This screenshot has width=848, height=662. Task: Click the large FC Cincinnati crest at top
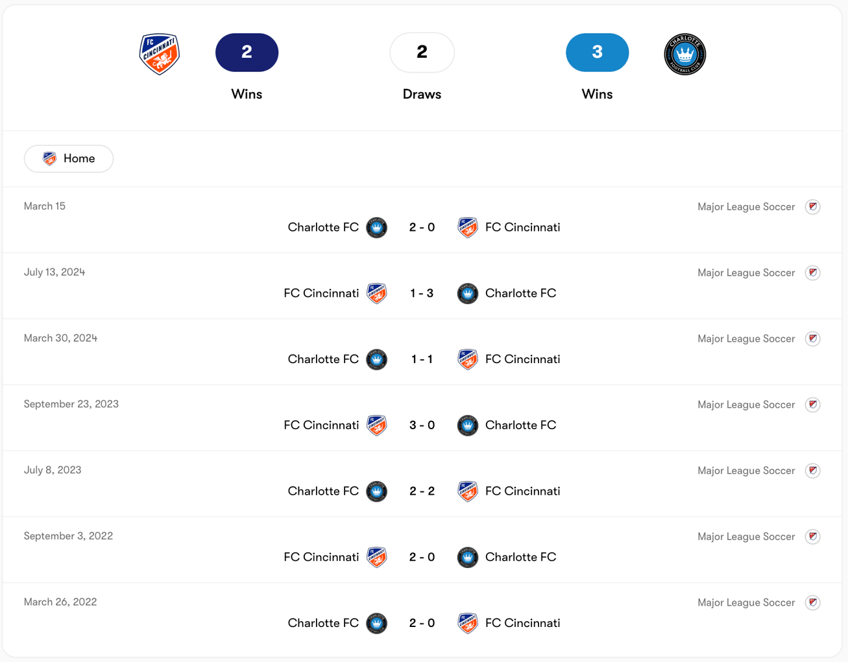pyautogui.click(x=160, y=54)
